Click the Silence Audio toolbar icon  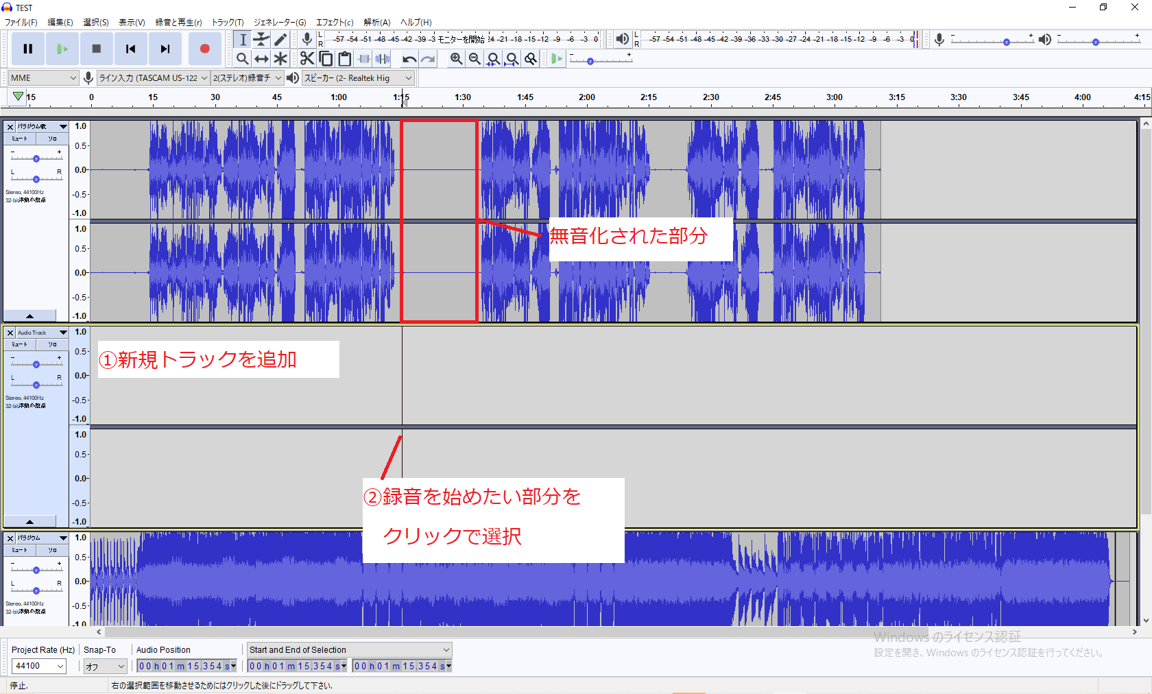click(383, 59)
